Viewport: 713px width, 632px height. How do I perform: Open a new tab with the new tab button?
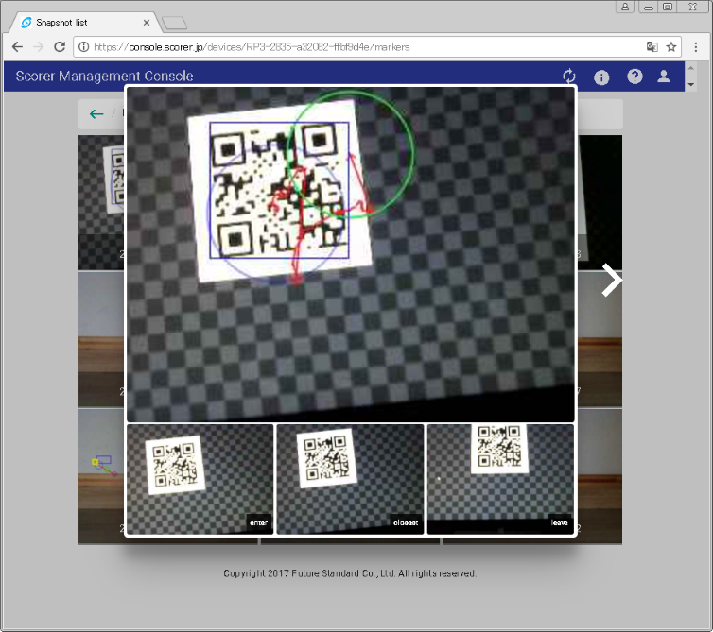pos(175,23)
